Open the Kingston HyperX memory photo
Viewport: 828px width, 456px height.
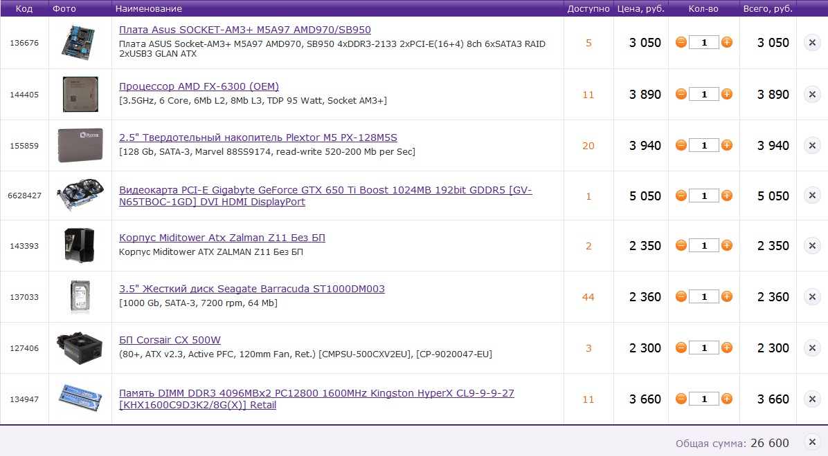point(80,398)
